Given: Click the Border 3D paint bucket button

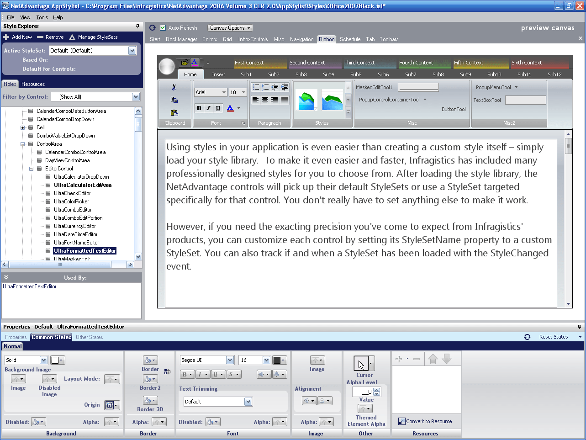Looking at the screenshot, I should tap(150, 401).
